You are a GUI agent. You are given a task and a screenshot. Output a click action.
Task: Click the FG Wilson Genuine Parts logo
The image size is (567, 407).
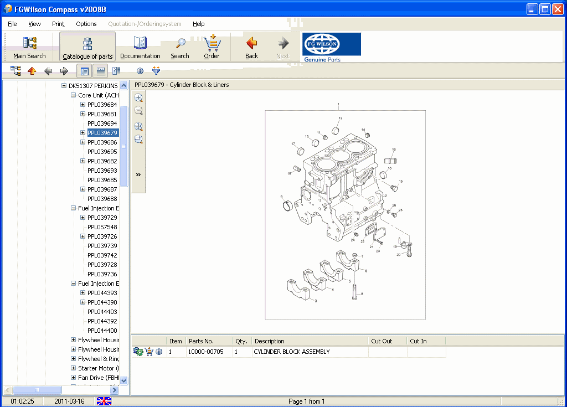point(332,48)
